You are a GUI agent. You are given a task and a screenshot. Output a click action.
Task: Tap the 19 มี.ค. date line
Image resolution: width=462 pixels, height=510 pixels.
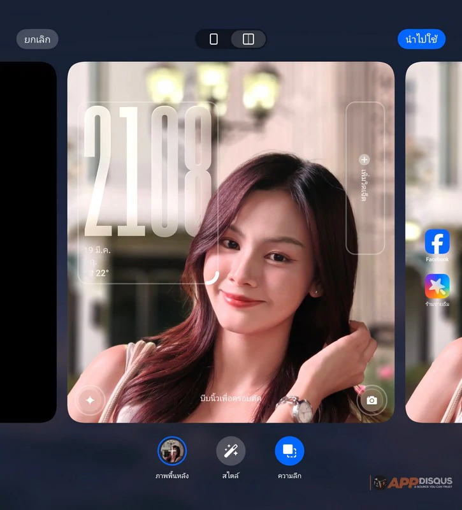click(x=97, y=250)
